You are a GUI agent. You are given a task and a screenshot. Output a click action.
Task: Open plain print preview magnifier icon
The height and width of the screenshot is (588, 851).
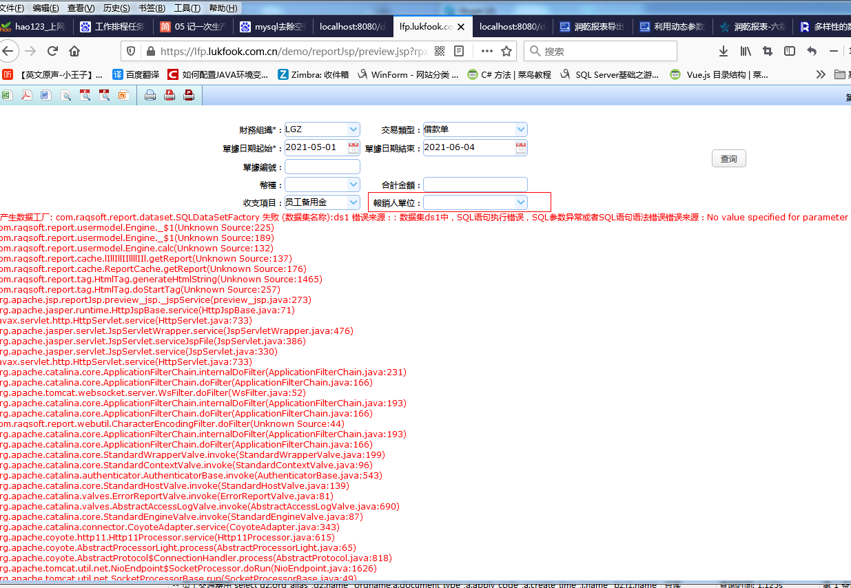(x=66, y=96)
